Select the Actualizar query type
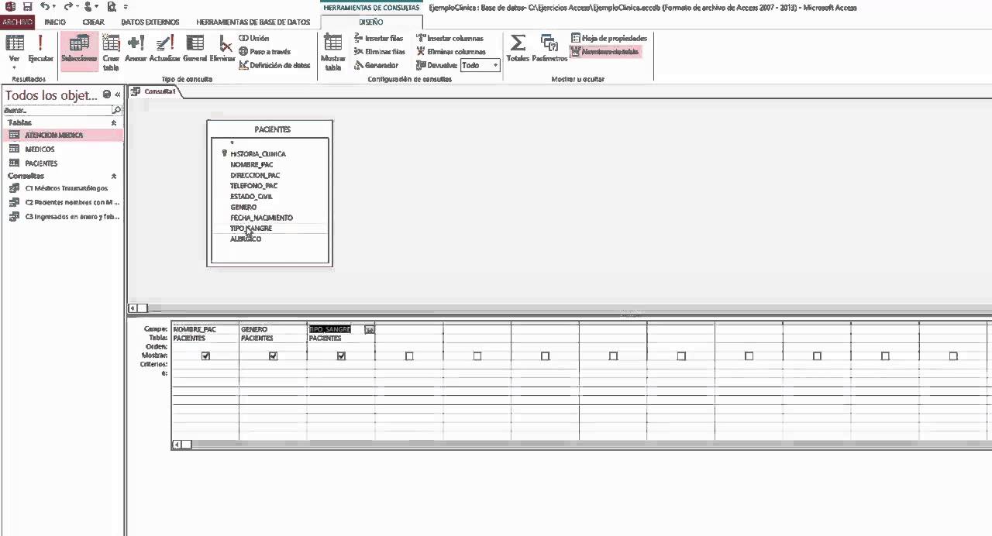 164,48
